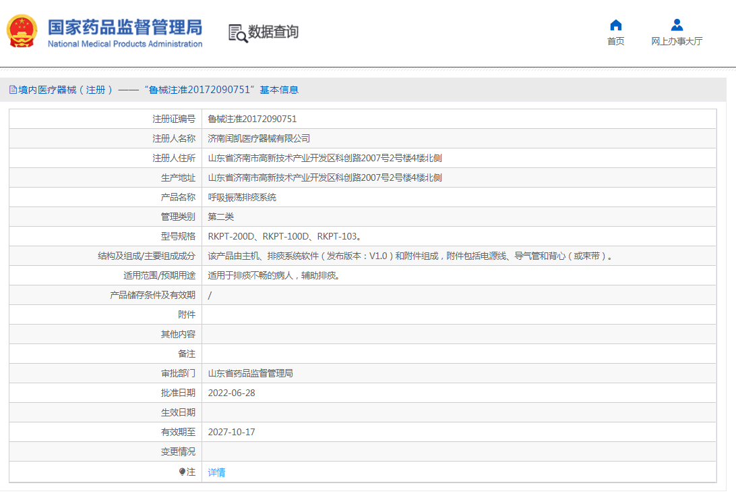Image resolution: width=736 pixels, height=498 pixels.
Task: Click approving department 山东省药品监督管理局 value
Action: tap(250, 373)
